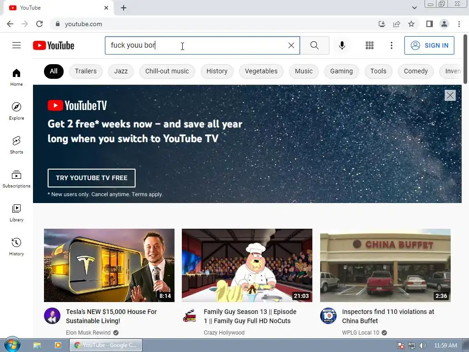469x352 pixels.
Task: Start voice search with microphone
Action: pos(342,45)
